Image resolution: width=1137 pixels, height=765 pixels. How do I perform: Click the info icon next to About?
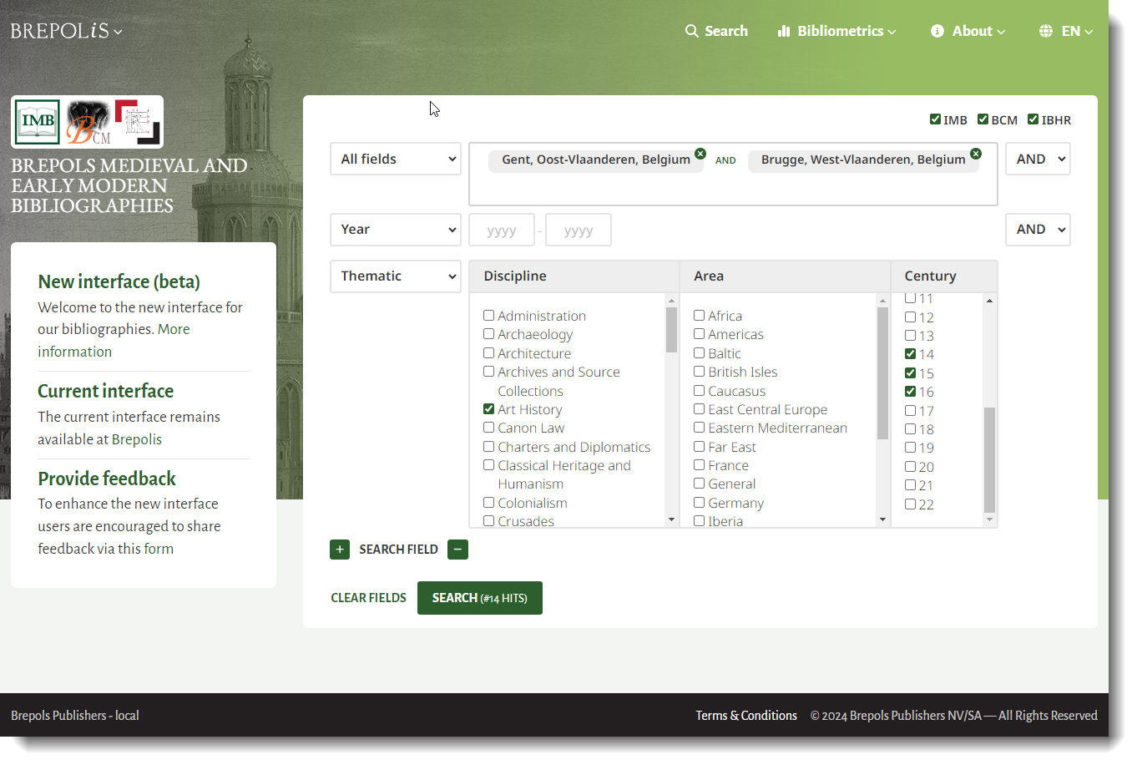pyautogui.click(x=937, y=31)
